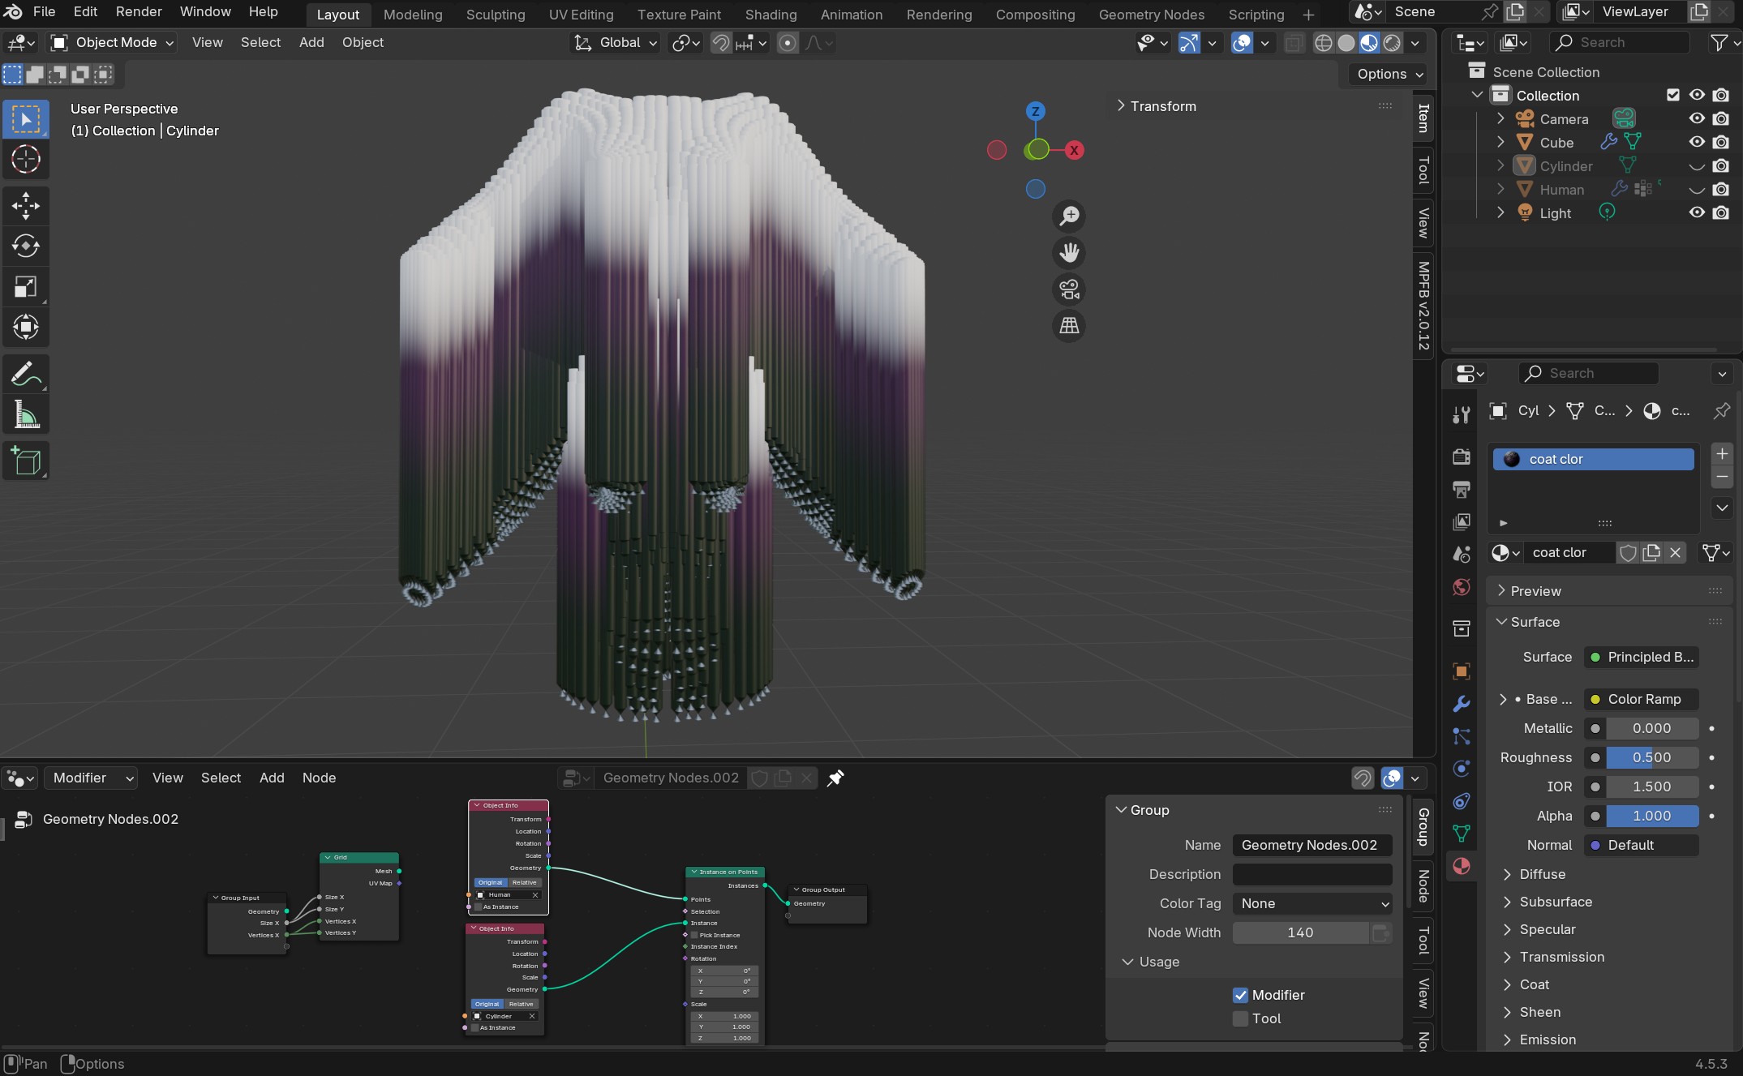Click the pin icon in node editor header
Image resolution: width=1743 pixels, height=1076 pixels.
click(835, 778)
